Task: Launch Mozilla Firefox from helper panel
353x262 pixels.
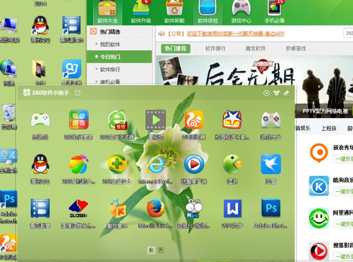Action: pyautogui.click(x=156, y=208)
